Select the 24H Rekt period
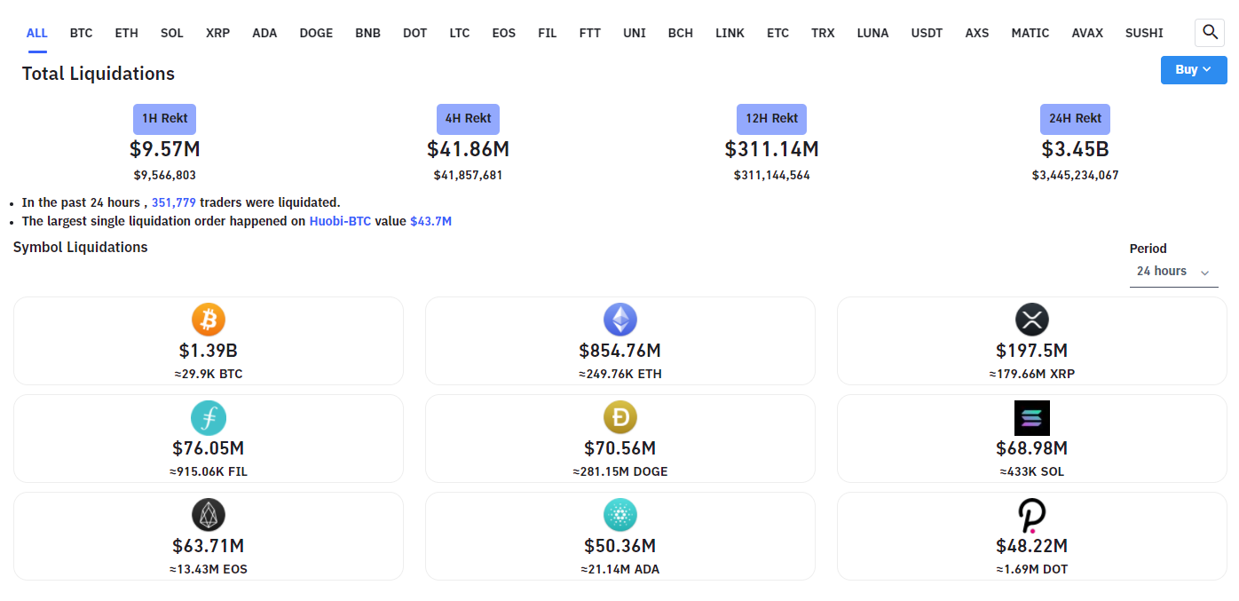Screen dimensions: 1239x601 1075,119
